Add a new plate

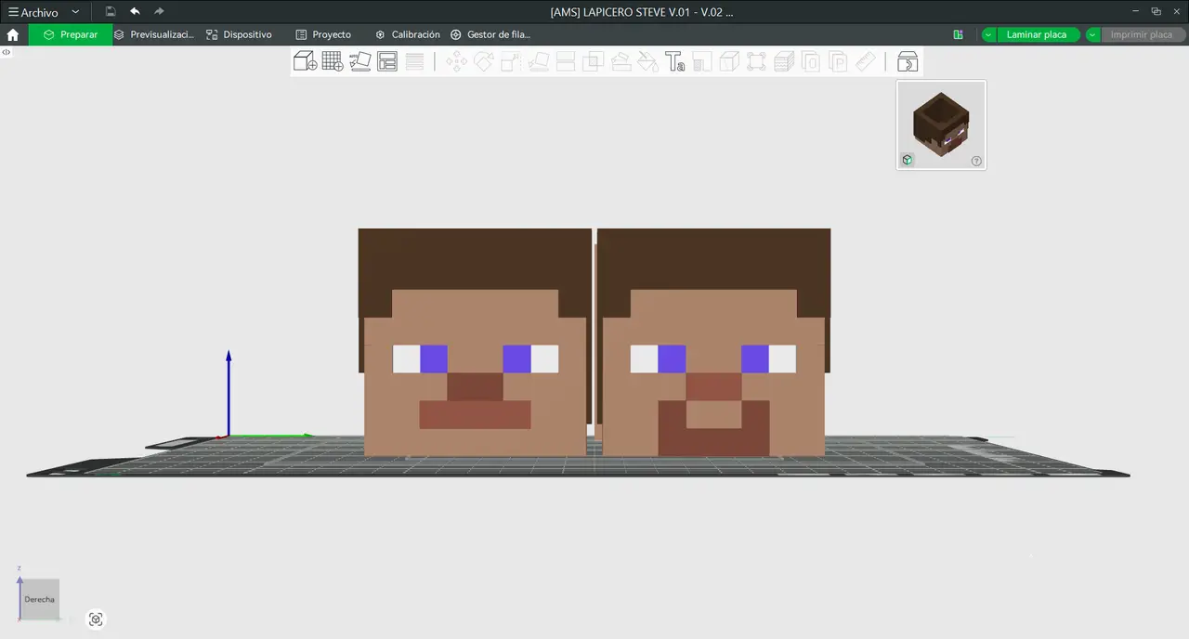(x=333, y=61)
